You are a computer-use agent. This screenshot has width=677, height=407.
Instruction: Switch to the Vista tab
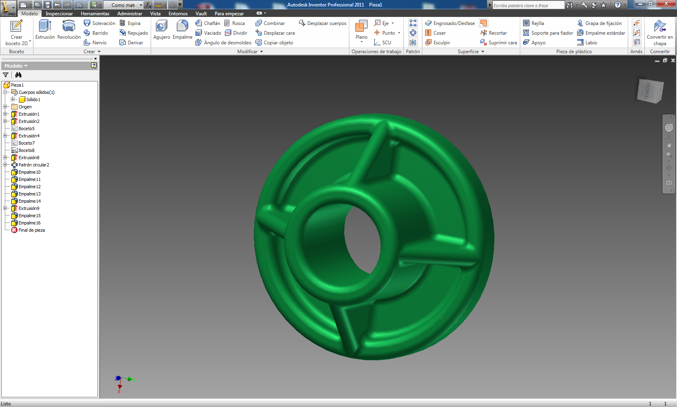155,14
